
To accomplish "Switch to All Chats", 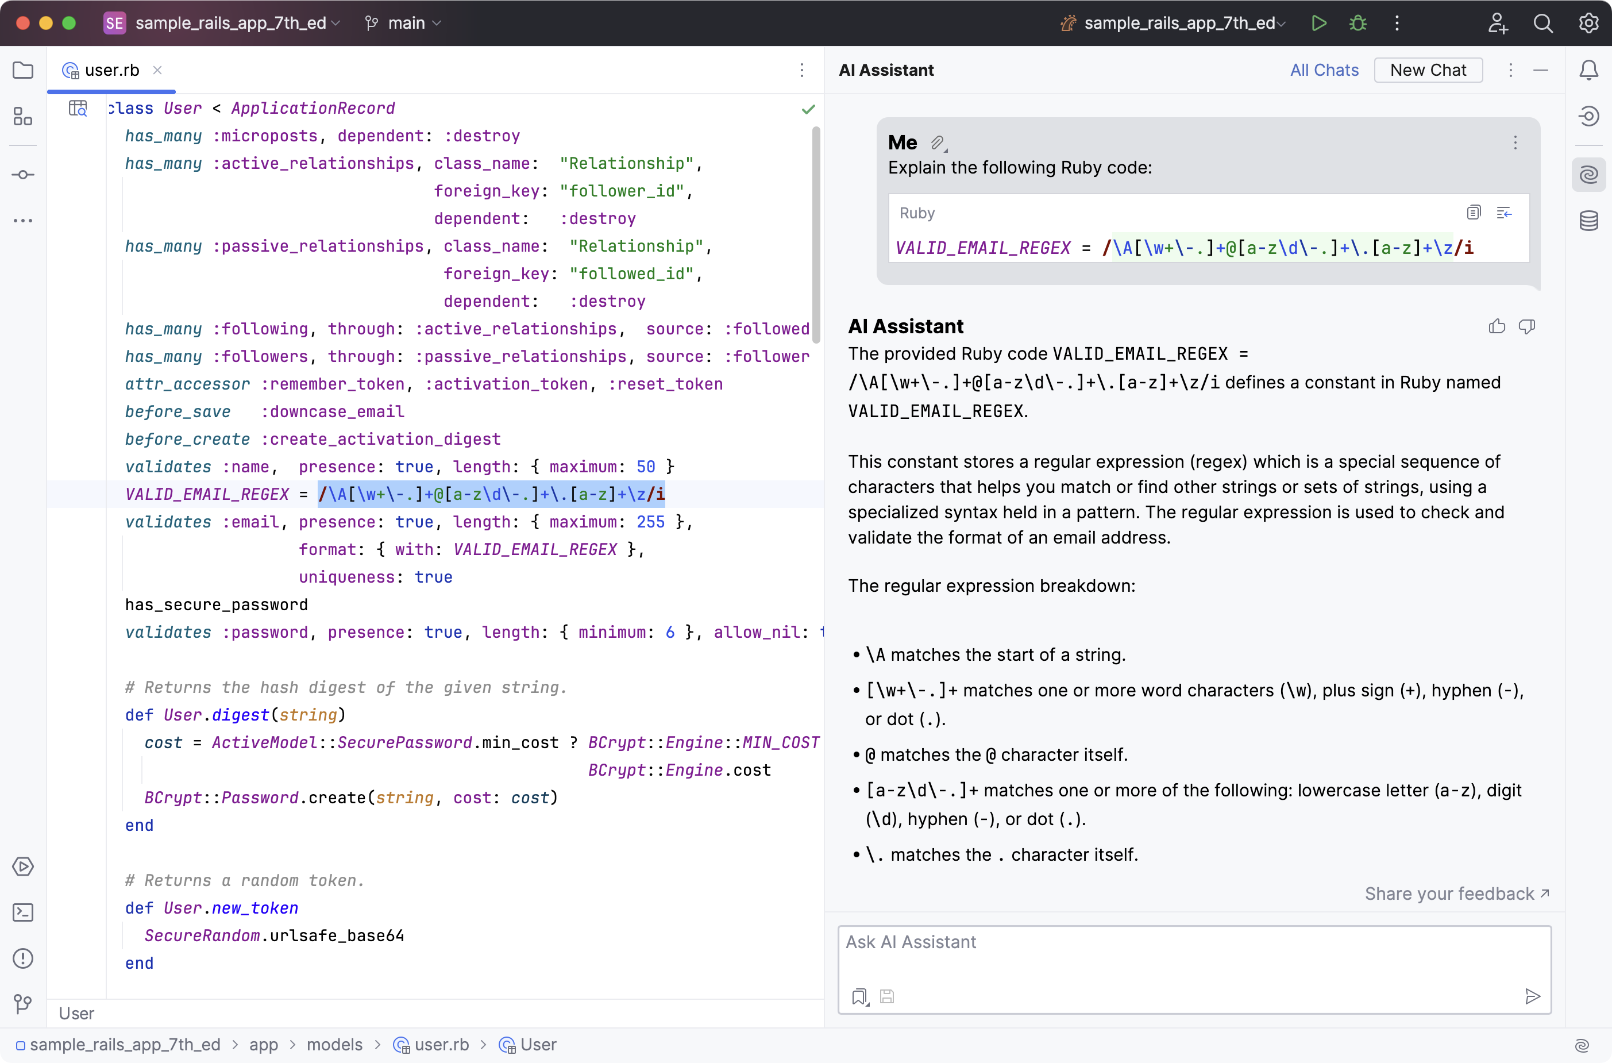I will tap(1324, 70).
